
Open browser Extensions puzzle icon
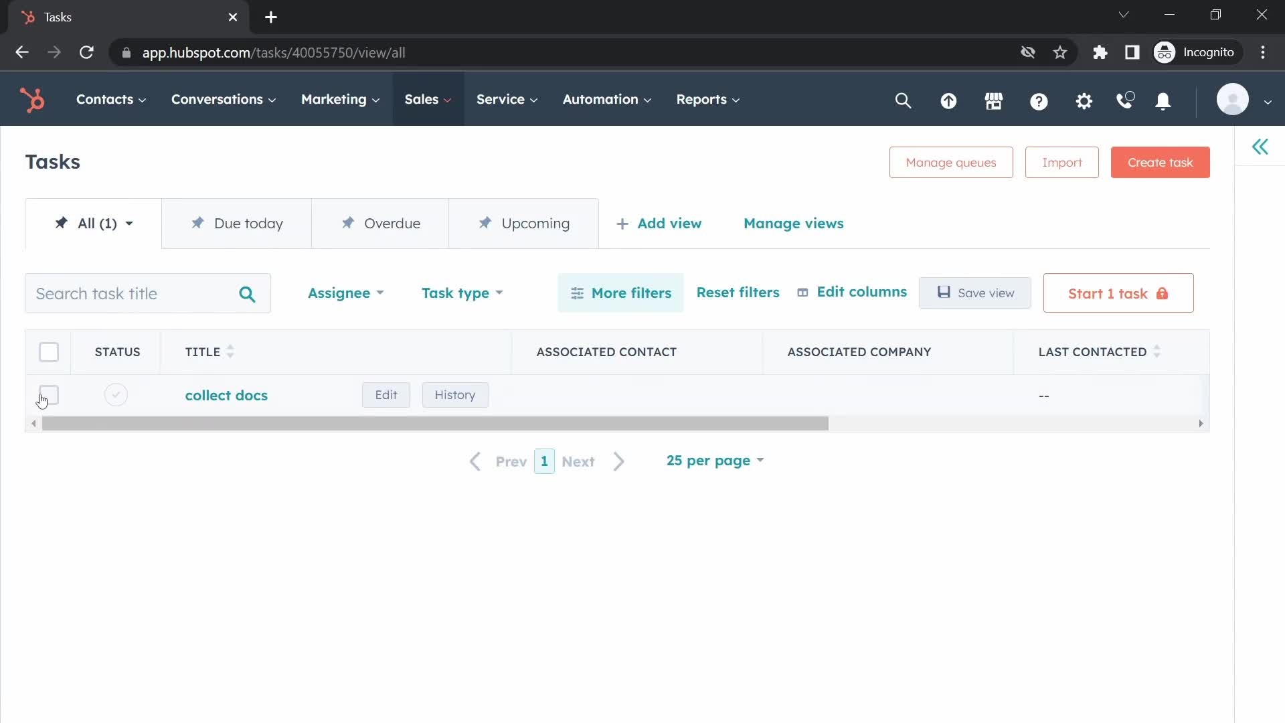(1100, 52)
